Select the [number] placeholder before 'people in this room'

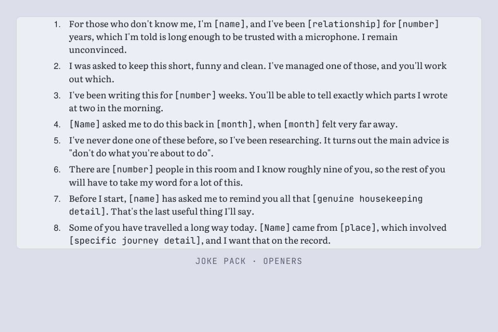coord(133,169)
